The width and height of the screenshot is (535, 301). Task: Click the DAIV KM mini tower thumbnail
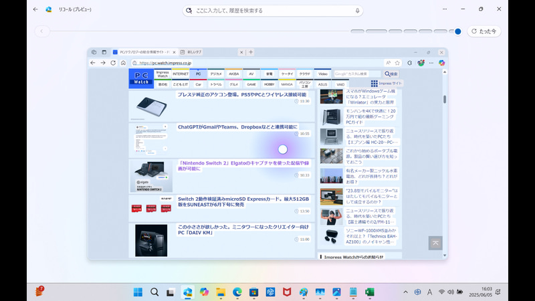click(x=151, y=240)
